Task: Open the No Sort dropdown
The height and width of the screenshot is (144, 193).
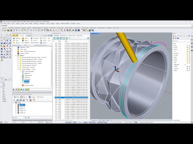Action: pyautogui.click(x=18, y=118)
